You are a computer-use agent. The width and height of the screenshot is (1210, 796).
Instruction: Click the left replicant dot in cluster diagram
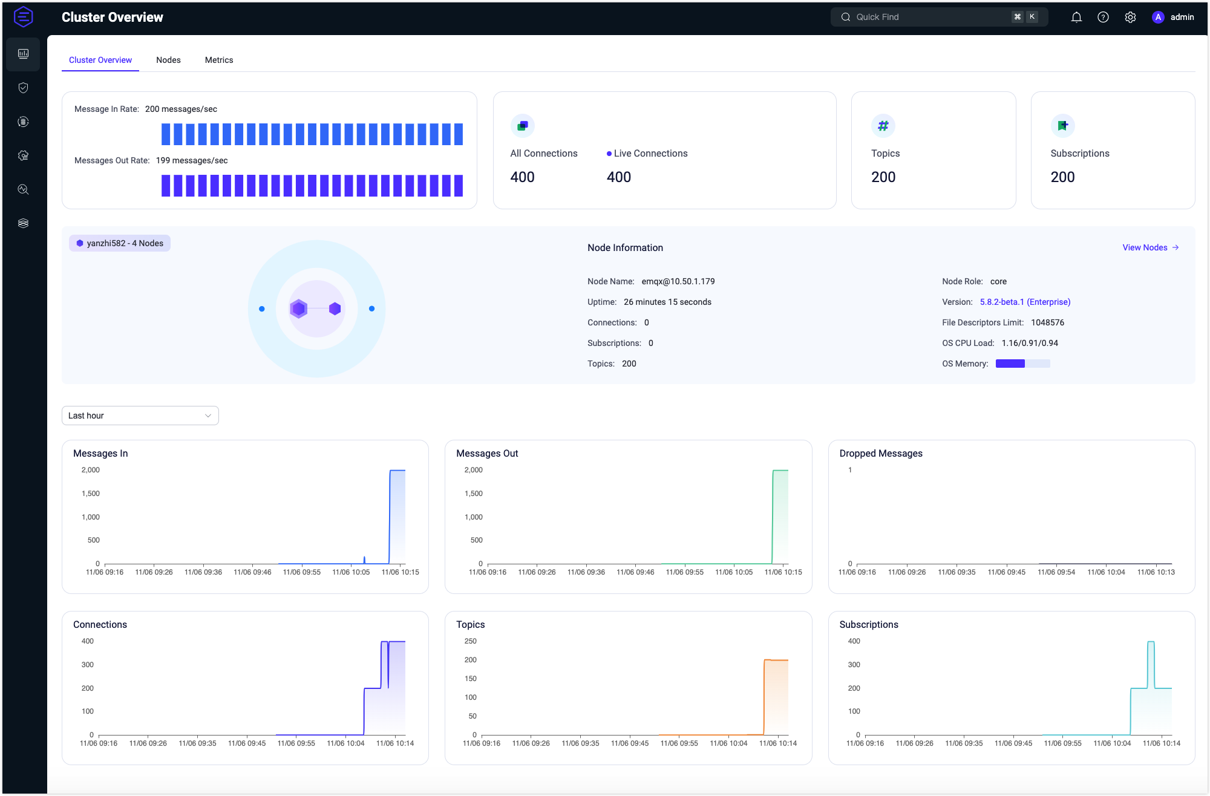click(x=261, y=308)
